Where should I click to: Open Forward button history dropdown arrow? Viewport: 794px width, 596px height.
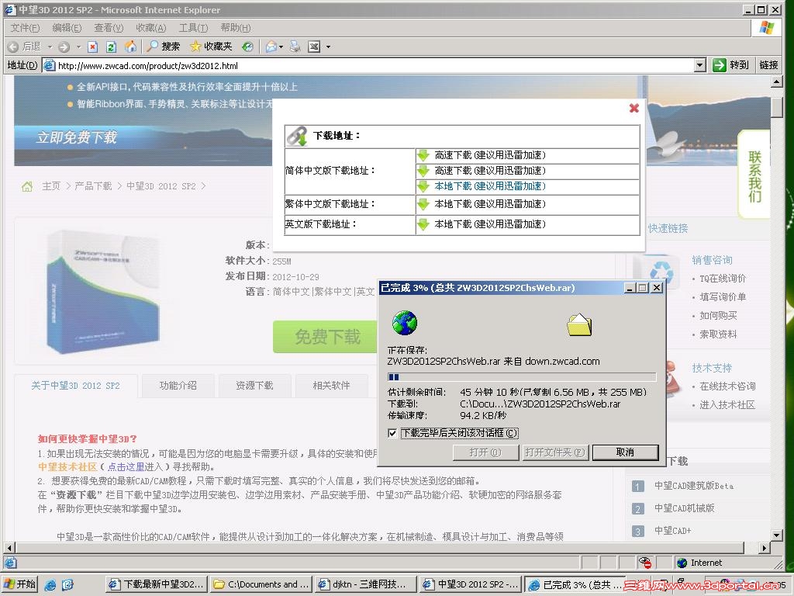[x=78, y=47]
